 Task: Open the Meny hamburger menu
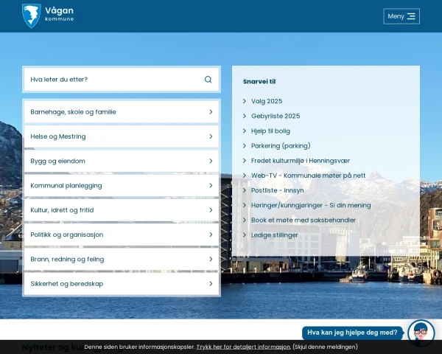coord(401,16)
